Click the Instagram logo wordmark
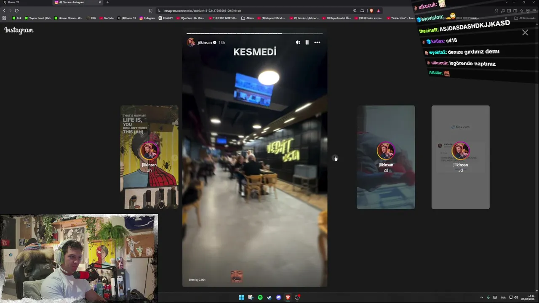This screenshot has width=539, height=303. point(19,30)
